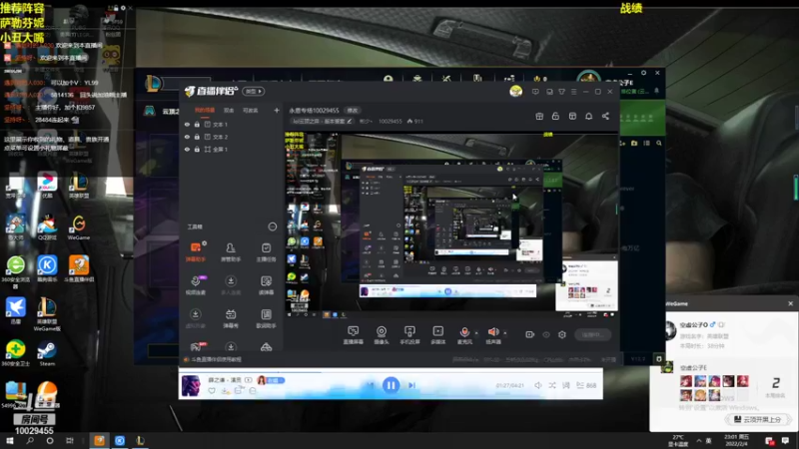Expand the hidden system tray icons chevron
Viewport: 799px width, 449px height.
pos(698,441)
